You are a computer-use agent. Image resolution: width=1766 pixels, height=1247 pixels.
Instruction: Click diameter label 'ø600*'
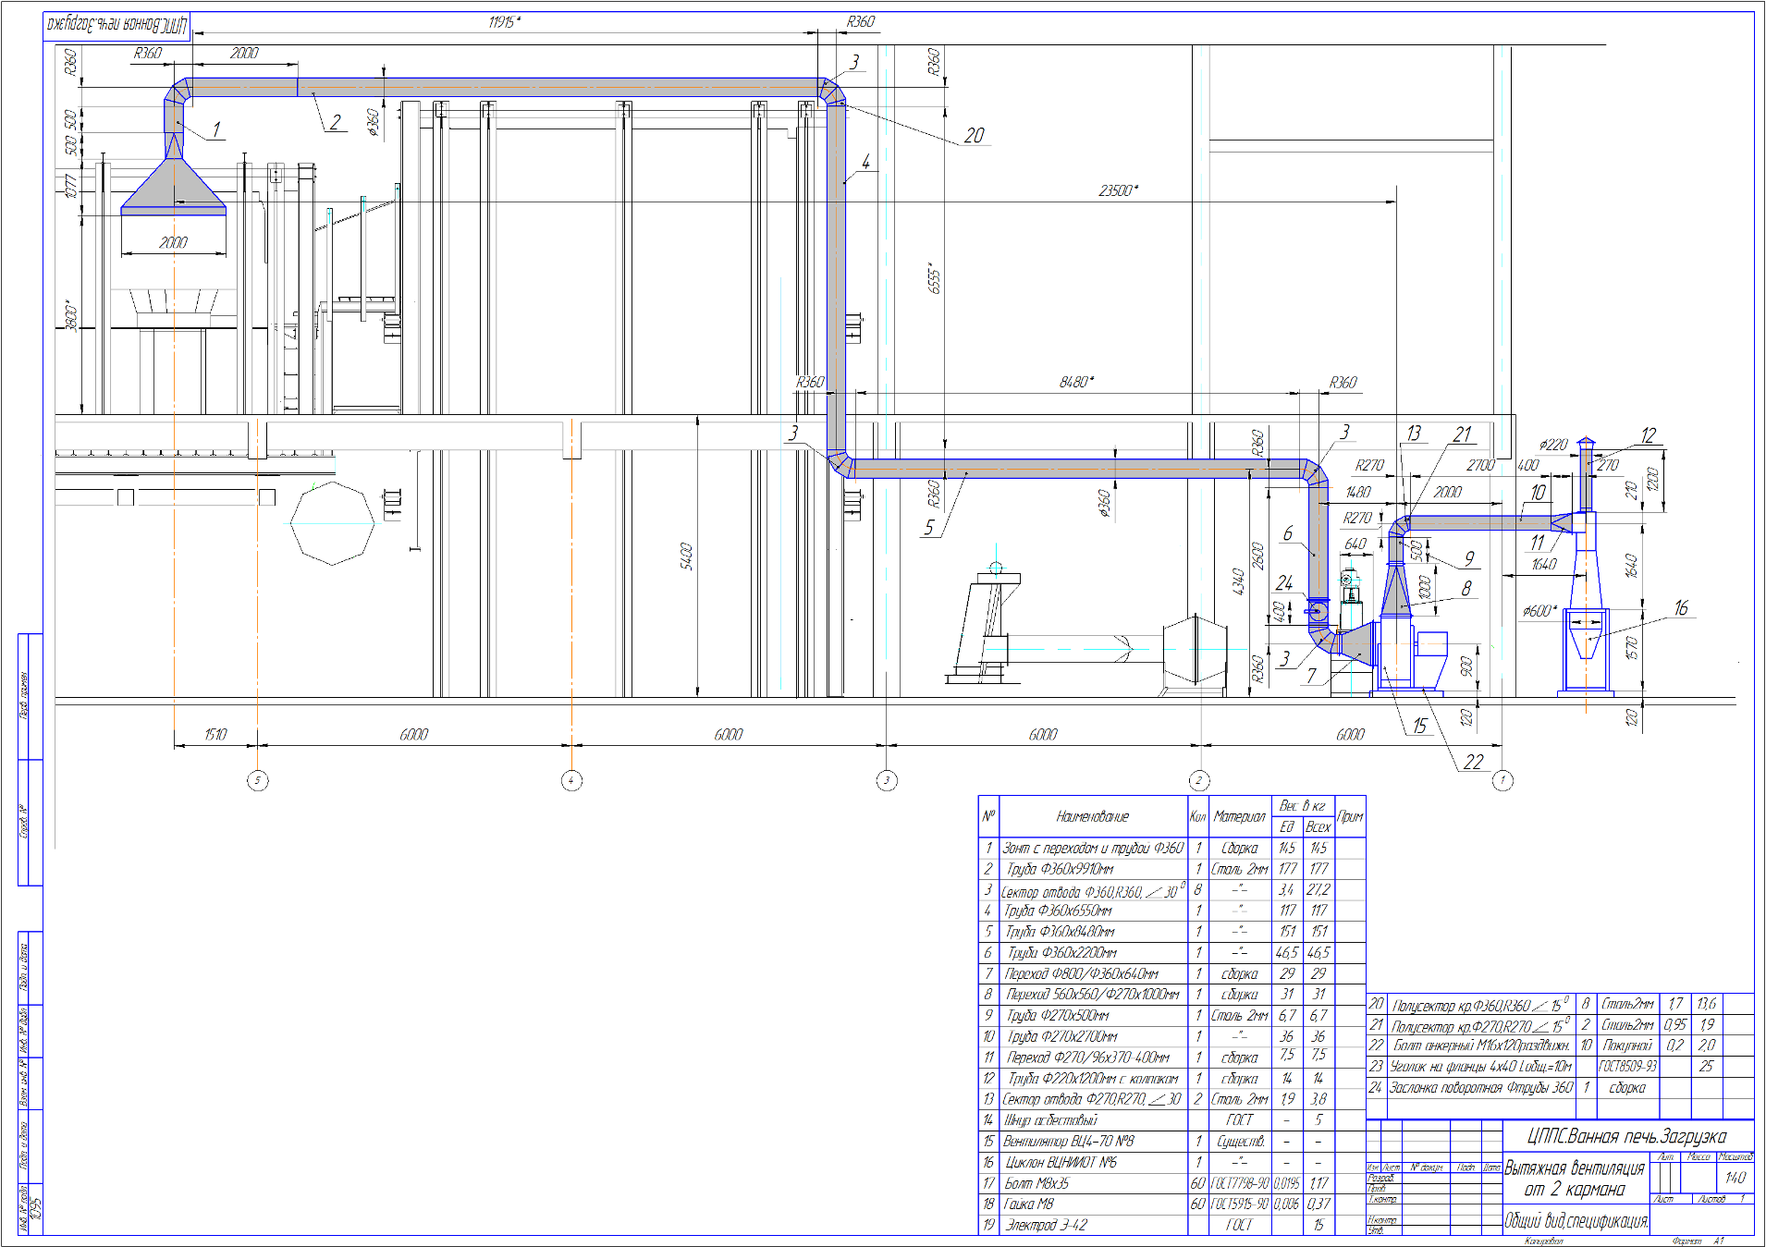click(x=1539, y=611)
